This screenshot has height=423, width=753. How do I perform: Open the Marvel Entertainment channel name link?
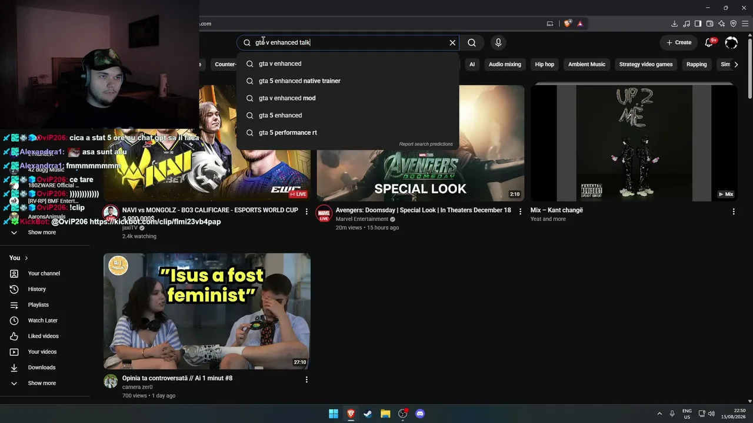(x=362, y=219)
